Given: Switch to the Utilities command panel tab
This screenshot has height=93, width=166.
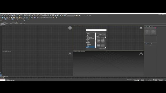Looking at the screenshot, I should coord(153,26).
